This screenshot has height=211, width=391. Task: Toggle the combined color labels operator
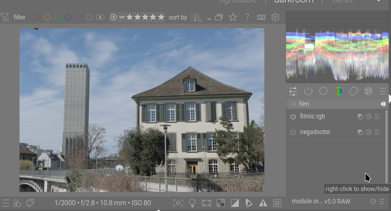[x=100, y=17]
